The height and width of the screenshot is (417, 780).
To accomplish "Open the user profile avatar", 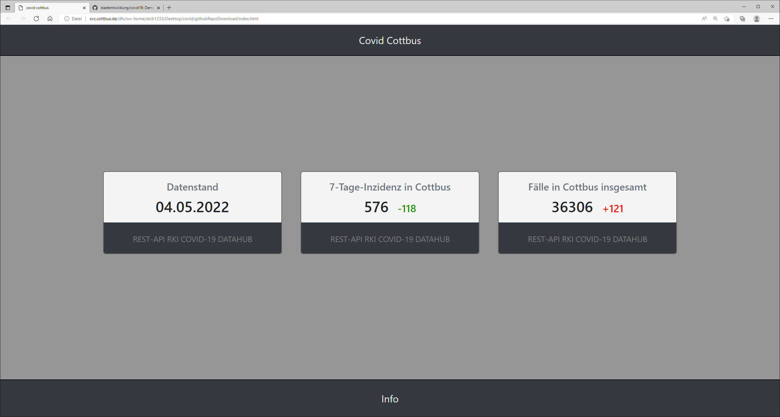I will 757,19.
